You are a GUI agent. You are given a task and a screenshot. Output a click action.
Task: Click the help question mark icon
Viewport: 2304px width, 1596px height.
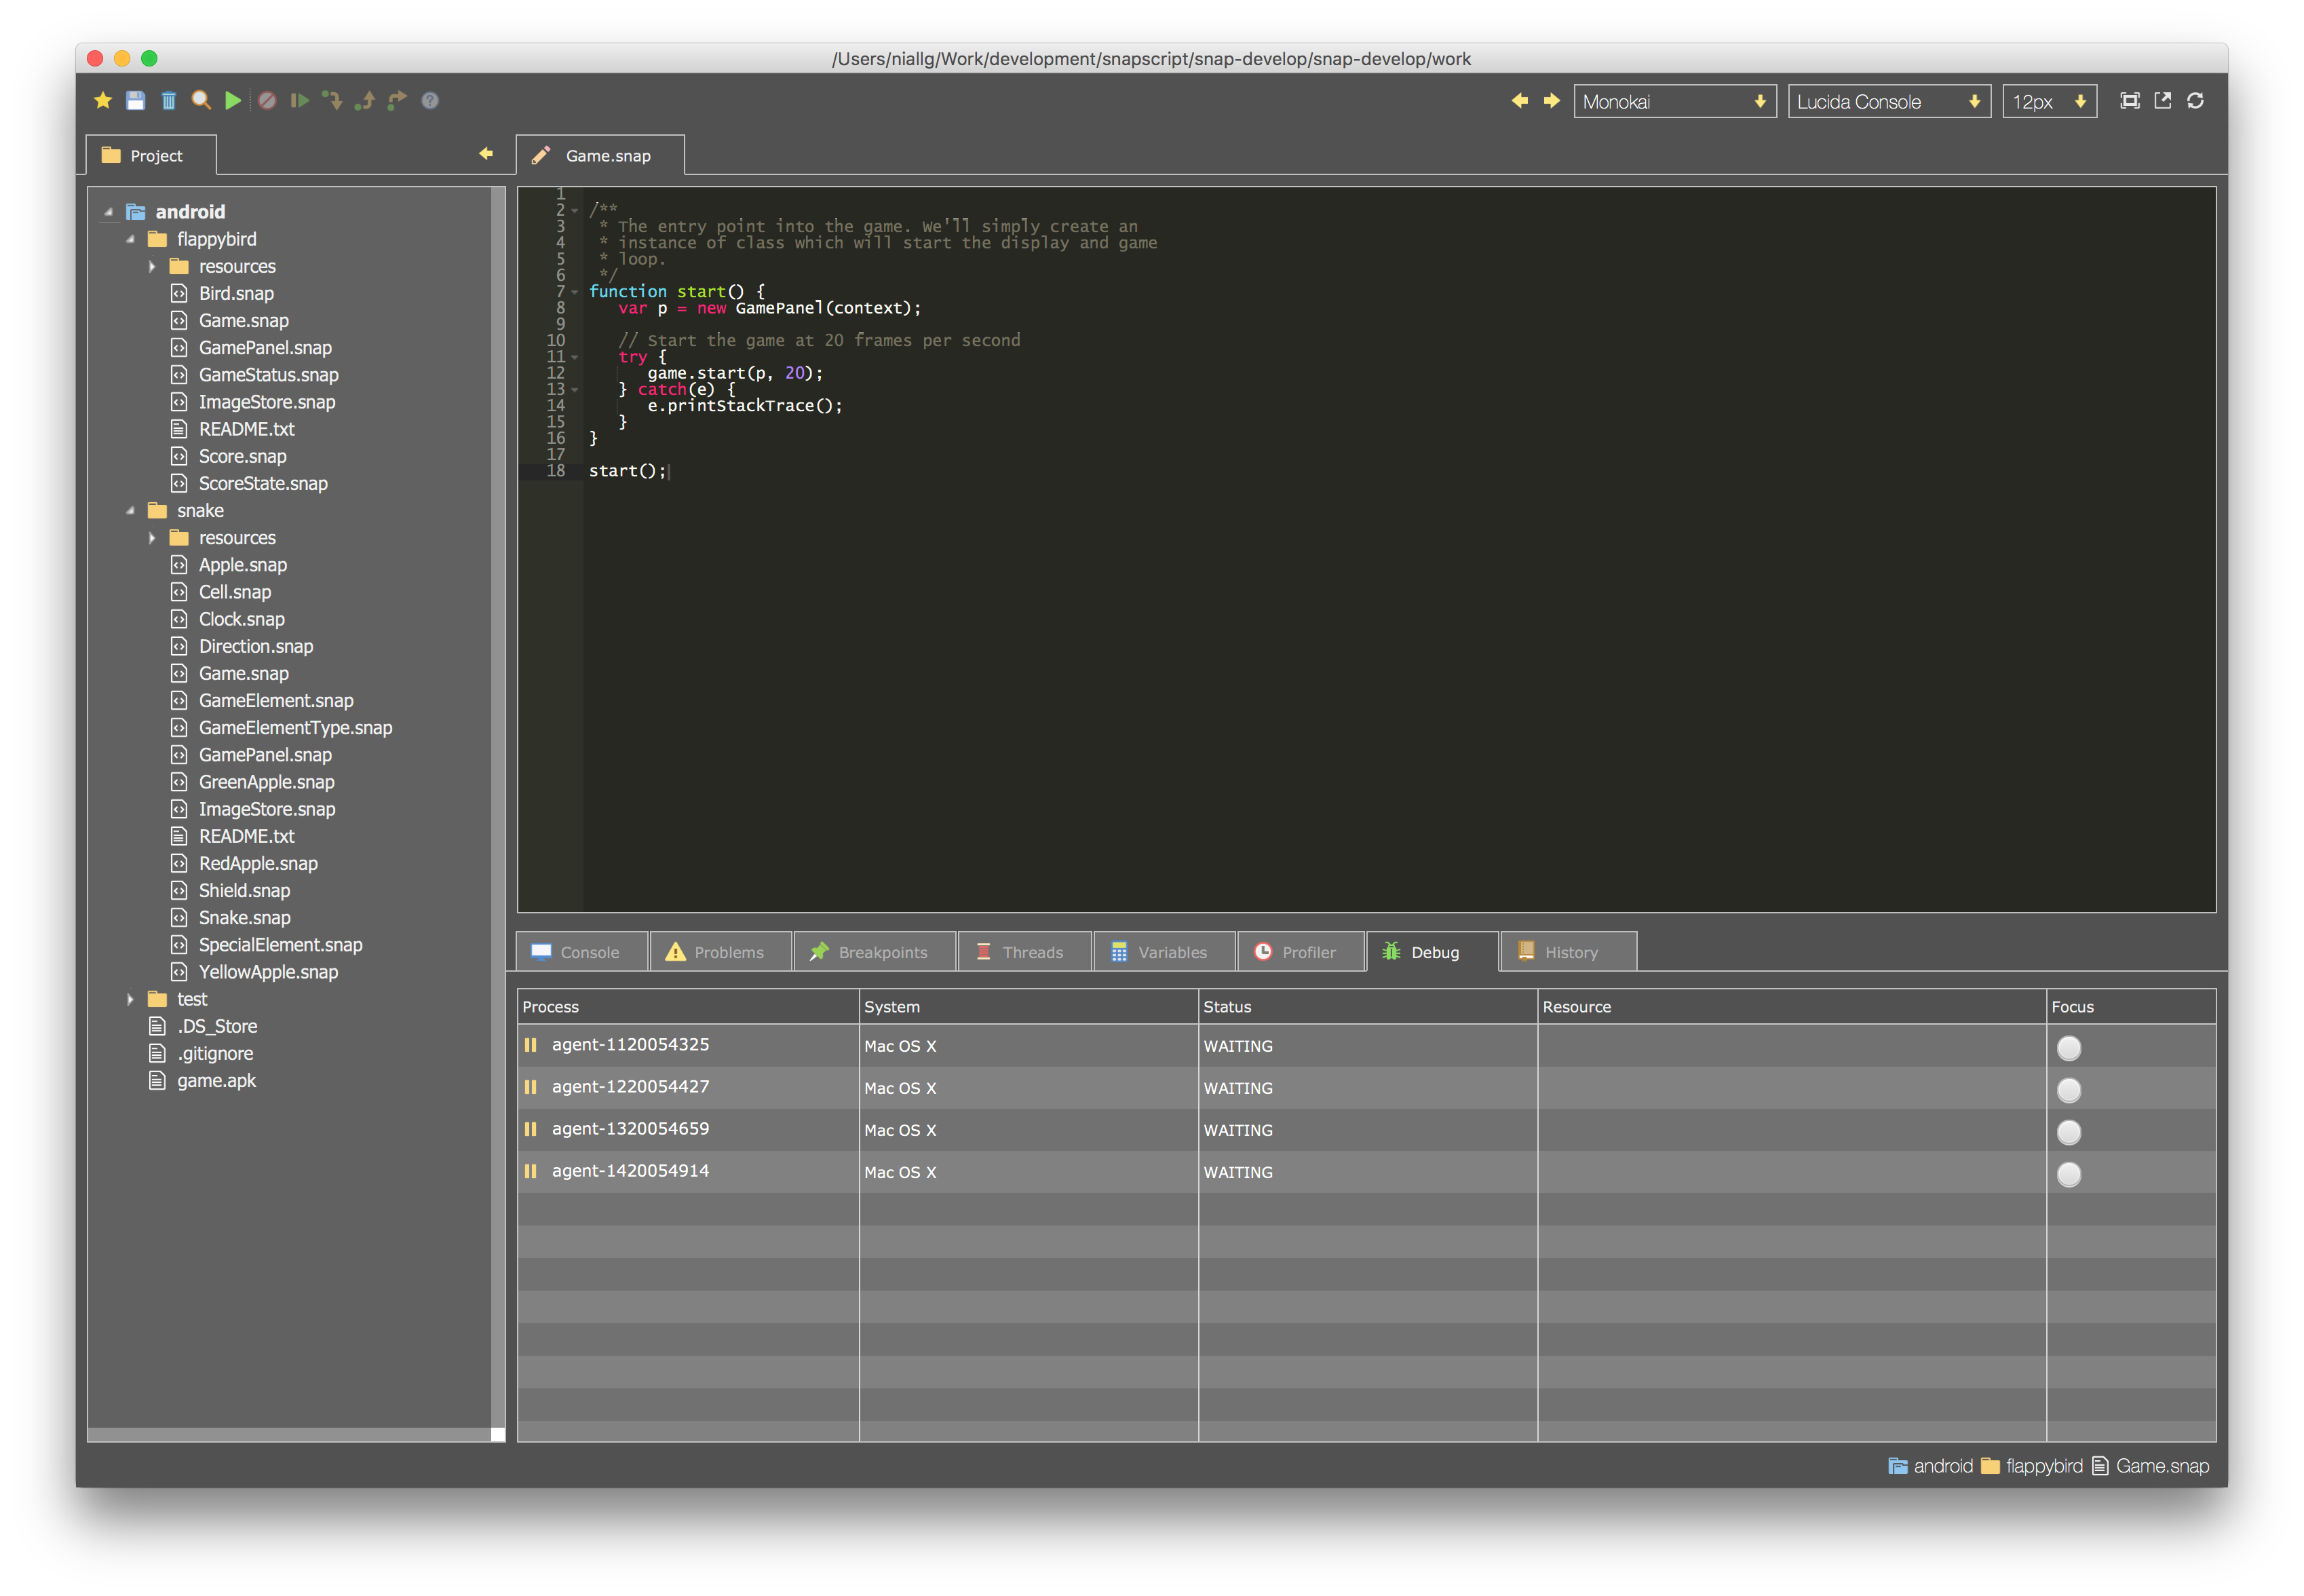430,100
